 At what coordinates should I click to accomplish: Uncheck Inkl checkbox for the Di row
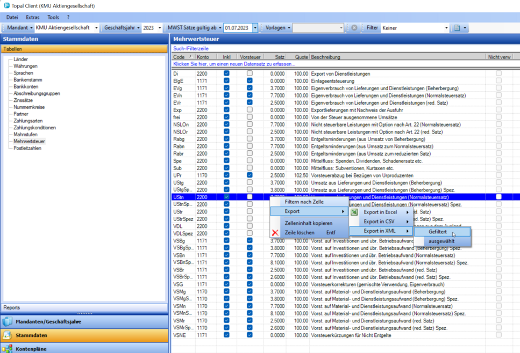pyautogui.click(x=226, y=73)
